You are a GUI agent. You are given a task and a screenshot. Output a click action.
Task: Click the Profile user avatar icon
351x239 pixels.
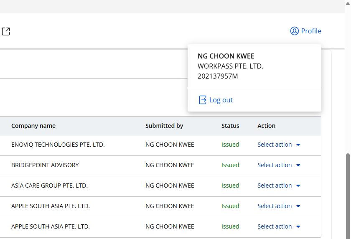(x=295, y=31)
